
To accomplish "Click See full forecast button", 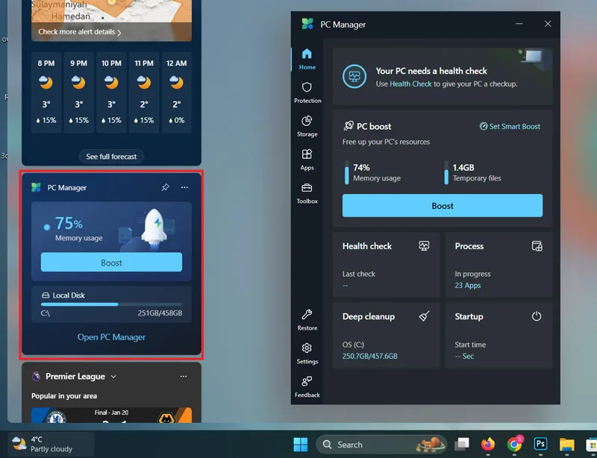I will point(111,157).
